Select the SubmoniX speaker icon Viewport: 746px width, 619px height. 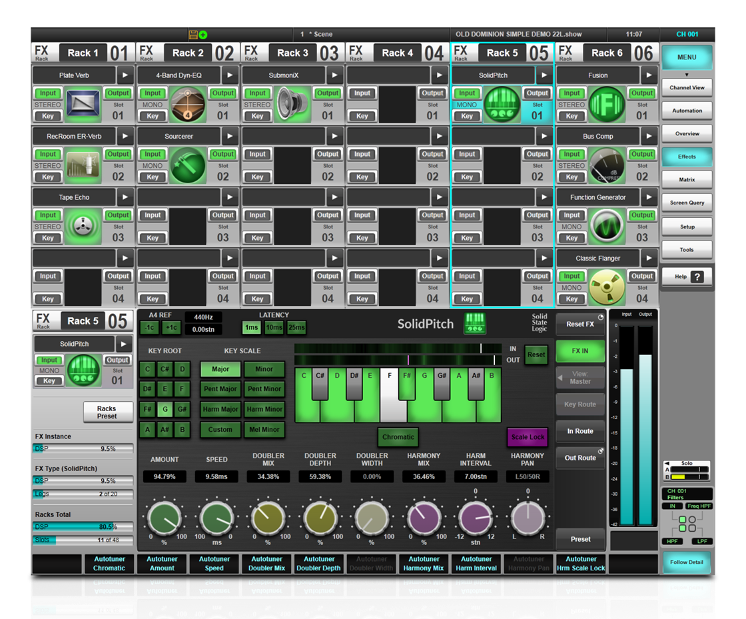pyautogui.click(x=292, y=105)
